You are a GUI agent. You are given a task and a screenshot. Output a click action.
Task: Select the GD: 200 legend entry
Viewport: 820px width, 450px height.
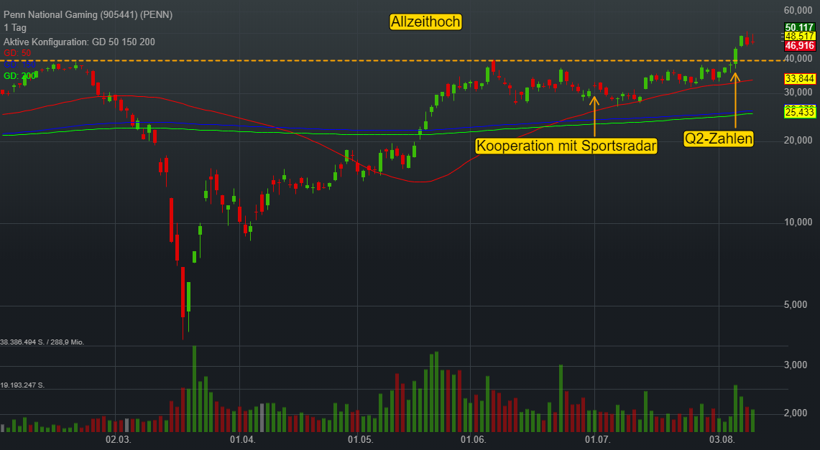click(19, 76)
